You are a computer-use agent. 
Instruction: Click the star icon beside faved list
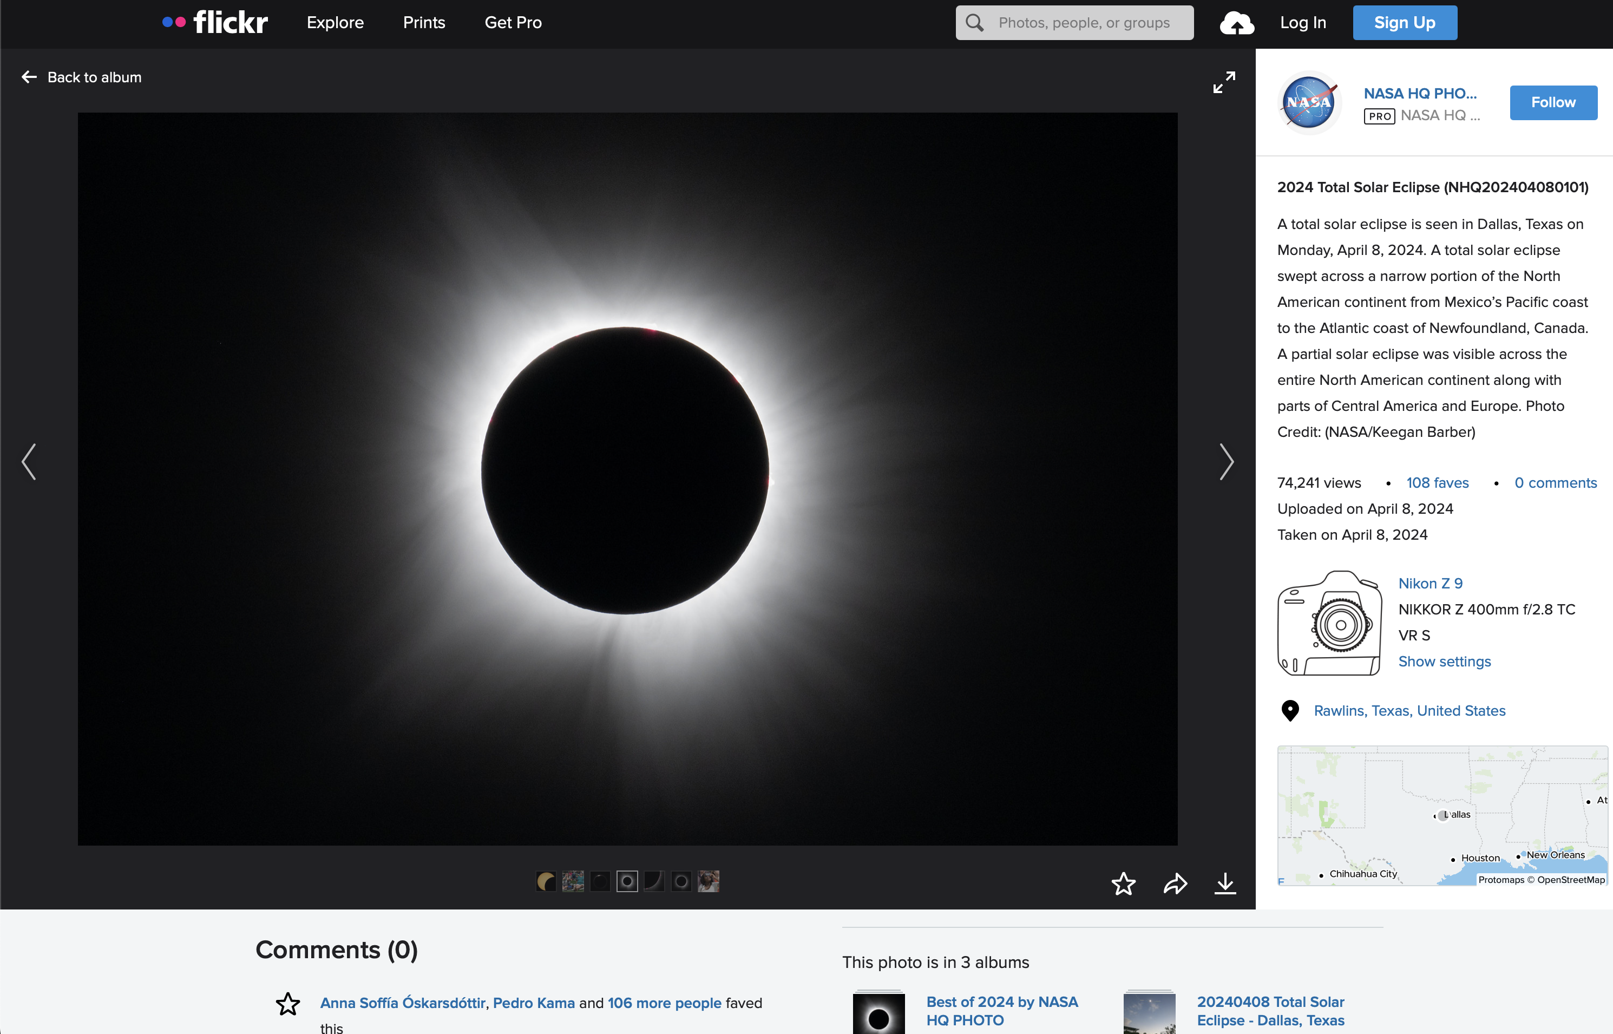[288, 1004]
